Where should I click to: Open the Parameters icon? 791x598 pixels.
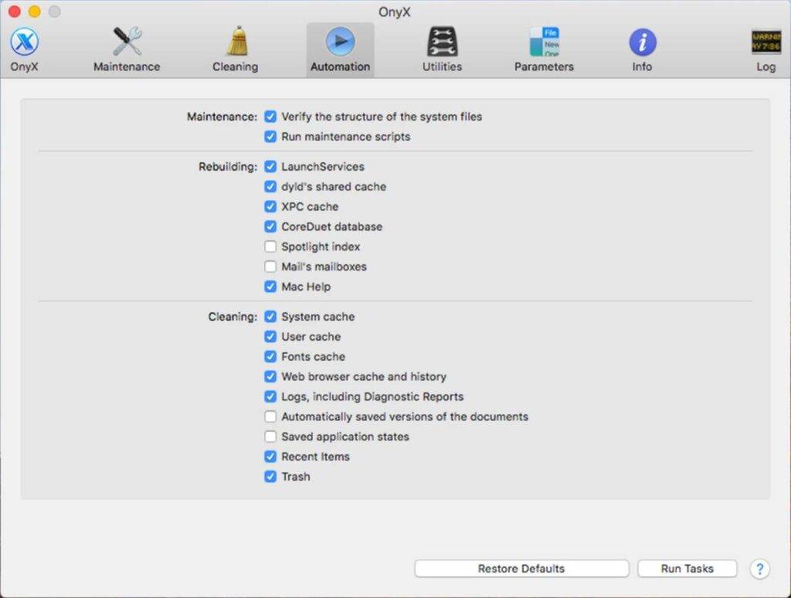click(x=544, y=42)
